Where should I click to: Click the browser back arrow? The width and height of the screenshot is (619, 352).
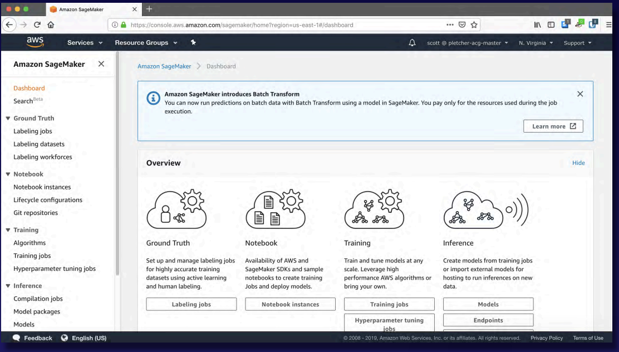point(9,25)
